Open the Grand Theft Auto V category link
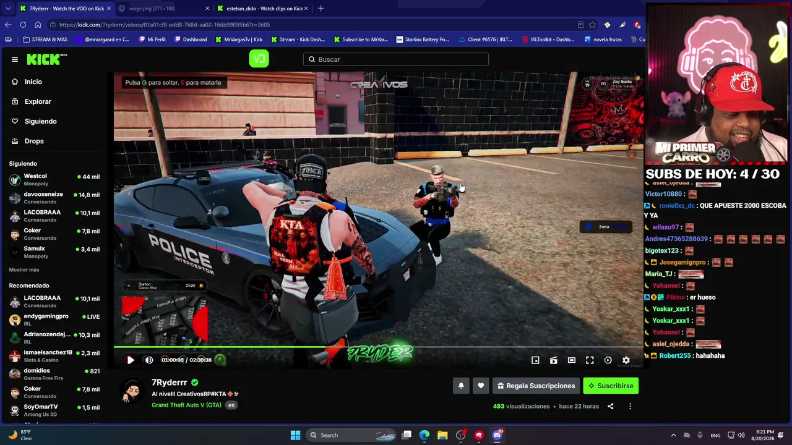The width and height of the screenshot is (792, 445). 186,405
